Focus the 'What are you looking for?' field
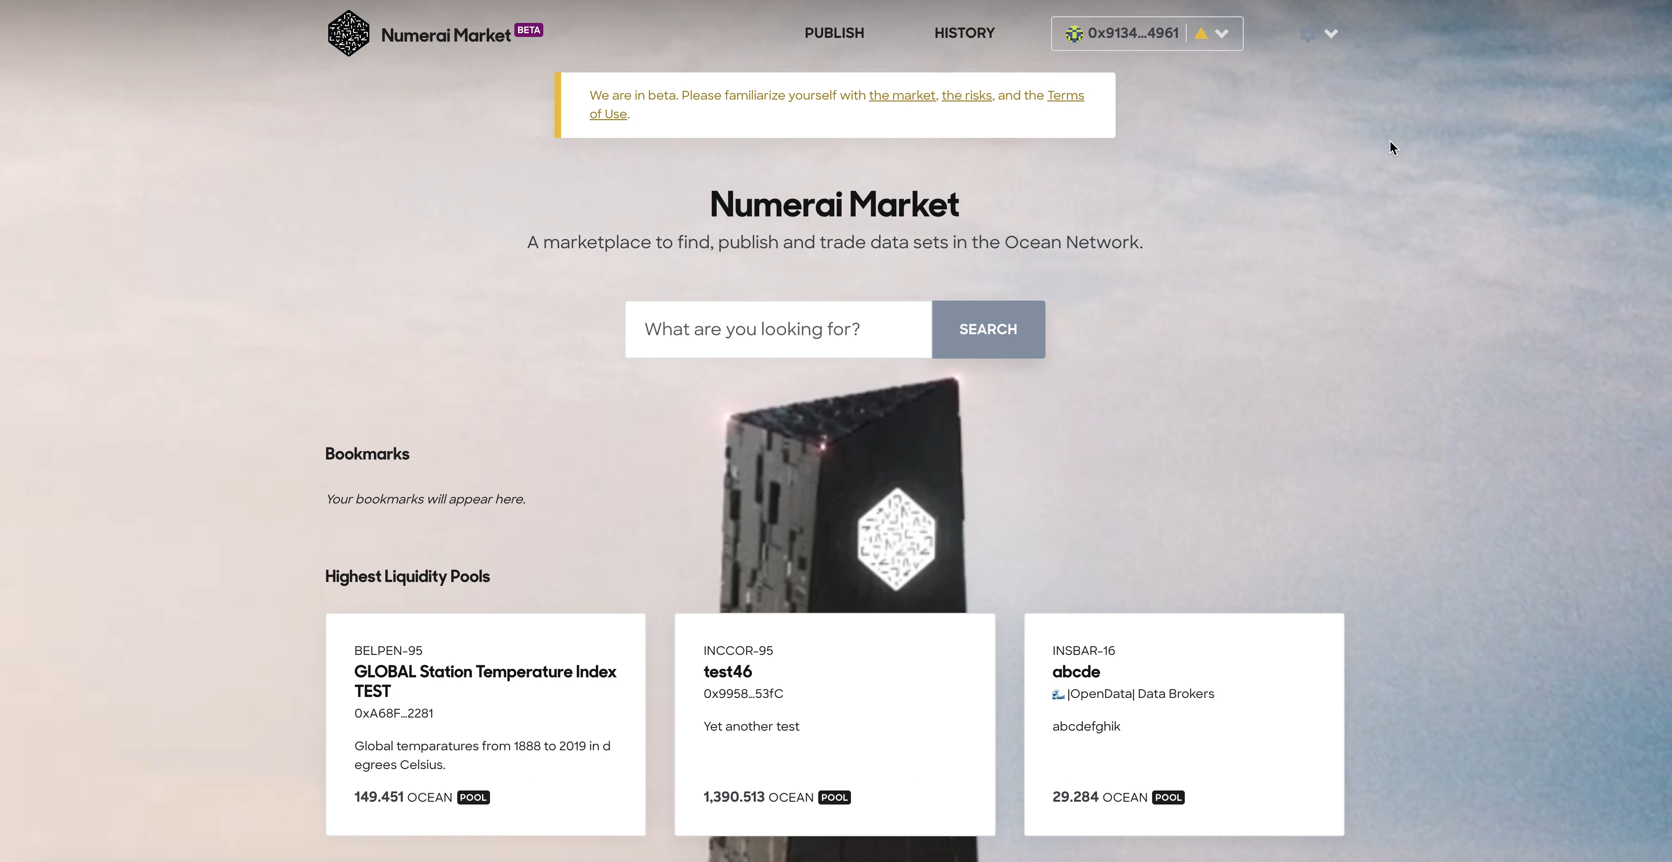The image size is (1672, 862). coord(778,329)
